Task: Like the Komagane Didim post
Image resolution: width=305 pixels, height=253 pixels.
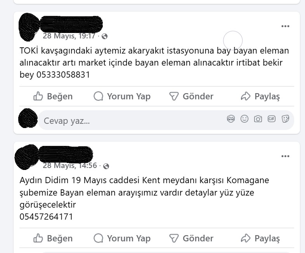Action: pos(53,238)
